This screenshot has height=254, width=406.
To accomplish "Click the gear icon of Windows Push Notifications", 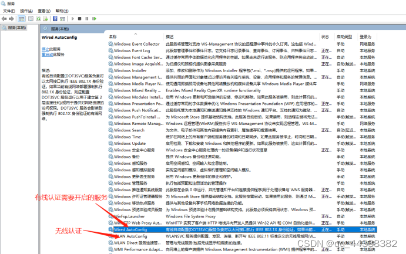I will tap(111, 110).
